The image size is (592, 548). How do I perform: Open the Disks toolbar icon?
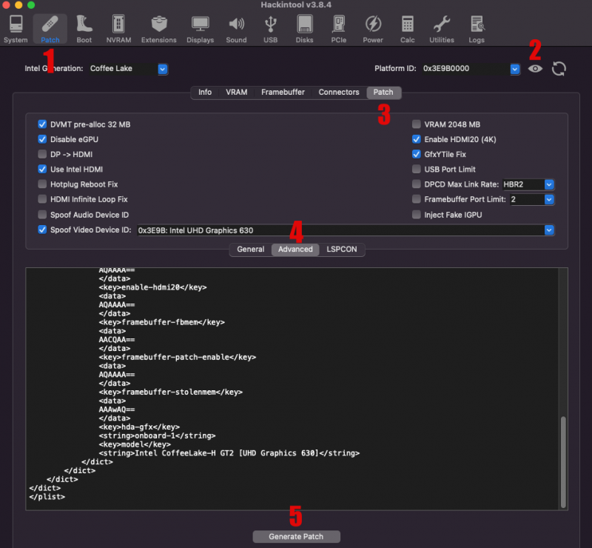click(x=304, y=29)
